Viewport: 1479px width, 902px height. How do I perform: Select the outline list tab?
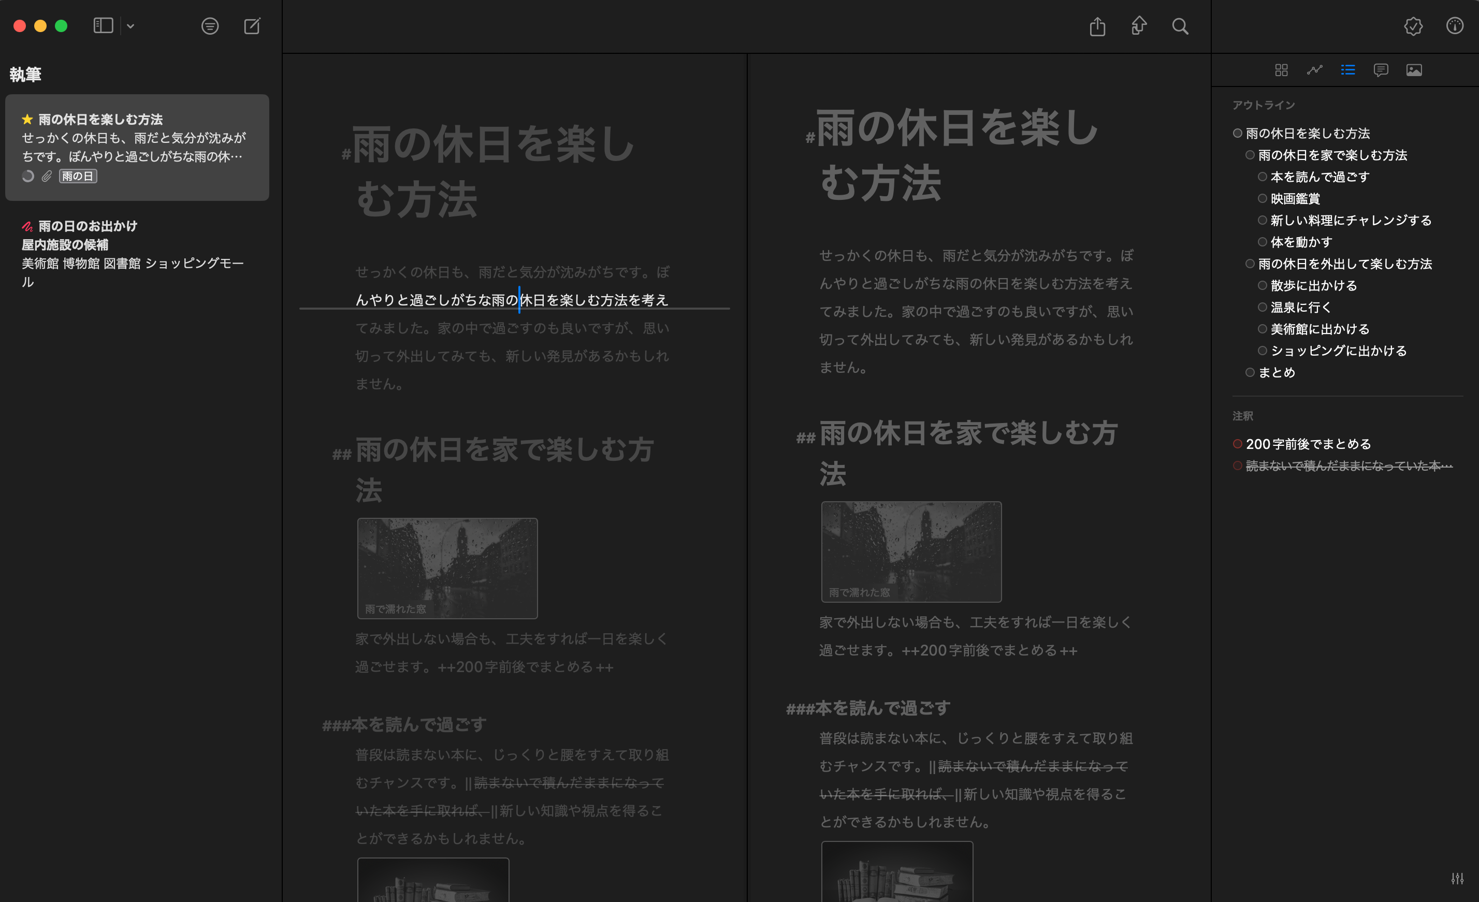point(1347,70)
